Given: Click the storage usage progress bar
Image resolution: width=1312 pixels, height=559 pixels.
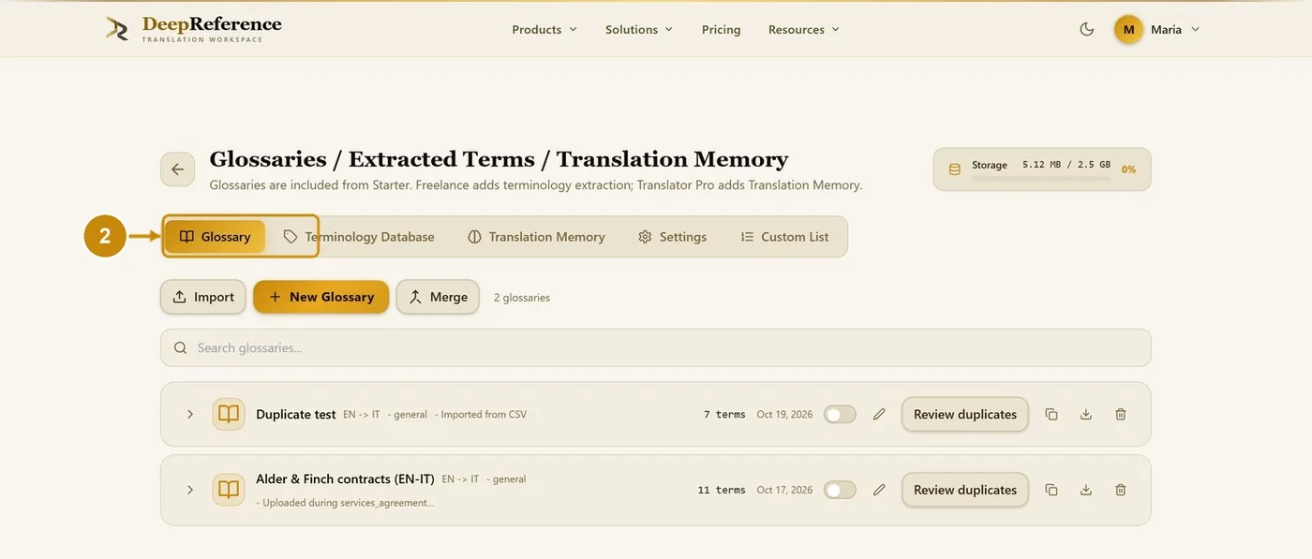Looking at the screenshot, I should click(1040, 178).
